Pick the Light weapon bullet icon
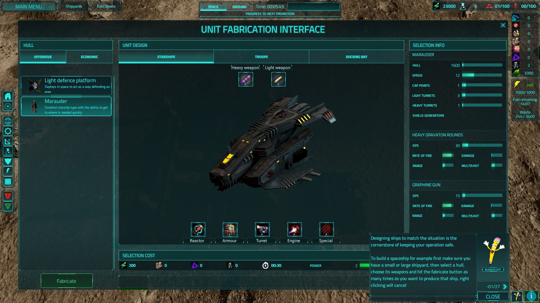Image resolution: width=540 pixels, height=303 pixels. [278, 79]
